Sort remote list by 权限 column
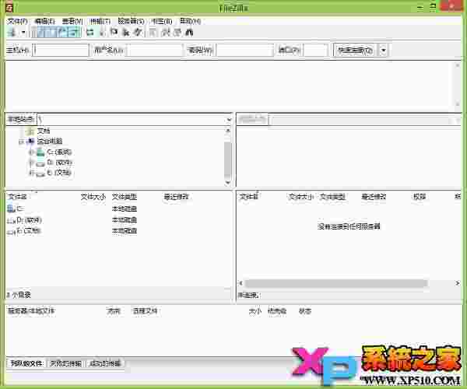 tap(420, 197)
